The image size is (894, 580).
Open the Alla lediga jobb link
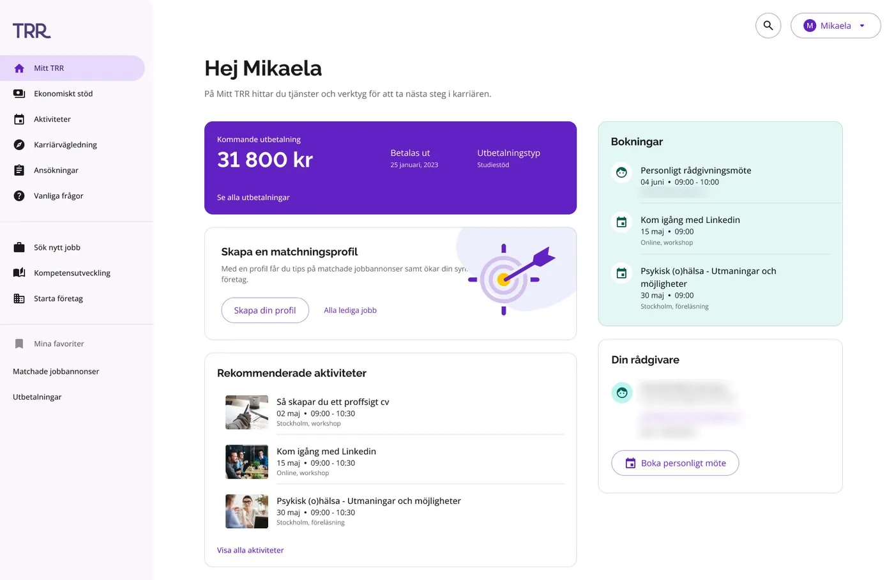click(350, 310)
